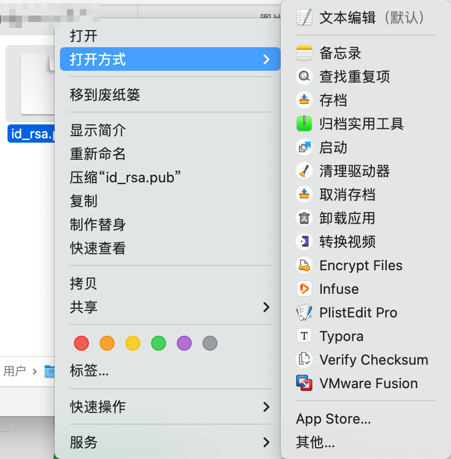
Task: Open the file with VMware Fusion
Action: click(x=366, y=383)
